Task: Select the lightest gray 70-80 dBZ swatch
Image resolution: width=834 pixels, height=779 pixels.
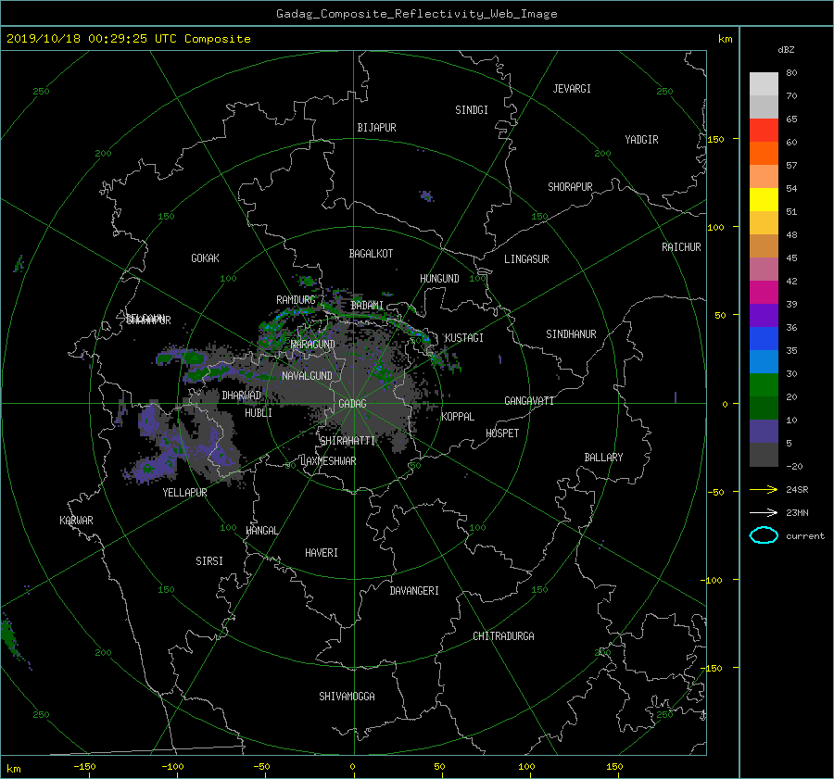Action: pos(764,84)
